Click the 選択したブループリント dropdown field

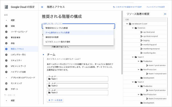click(78, 26)
